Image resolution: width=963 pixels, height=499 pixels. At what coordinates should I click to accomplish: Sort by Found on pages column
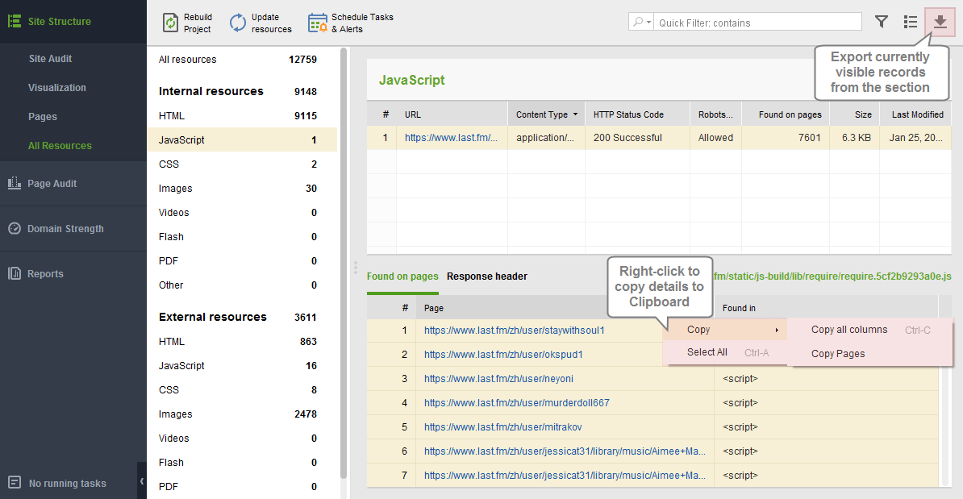coord(786,114)
